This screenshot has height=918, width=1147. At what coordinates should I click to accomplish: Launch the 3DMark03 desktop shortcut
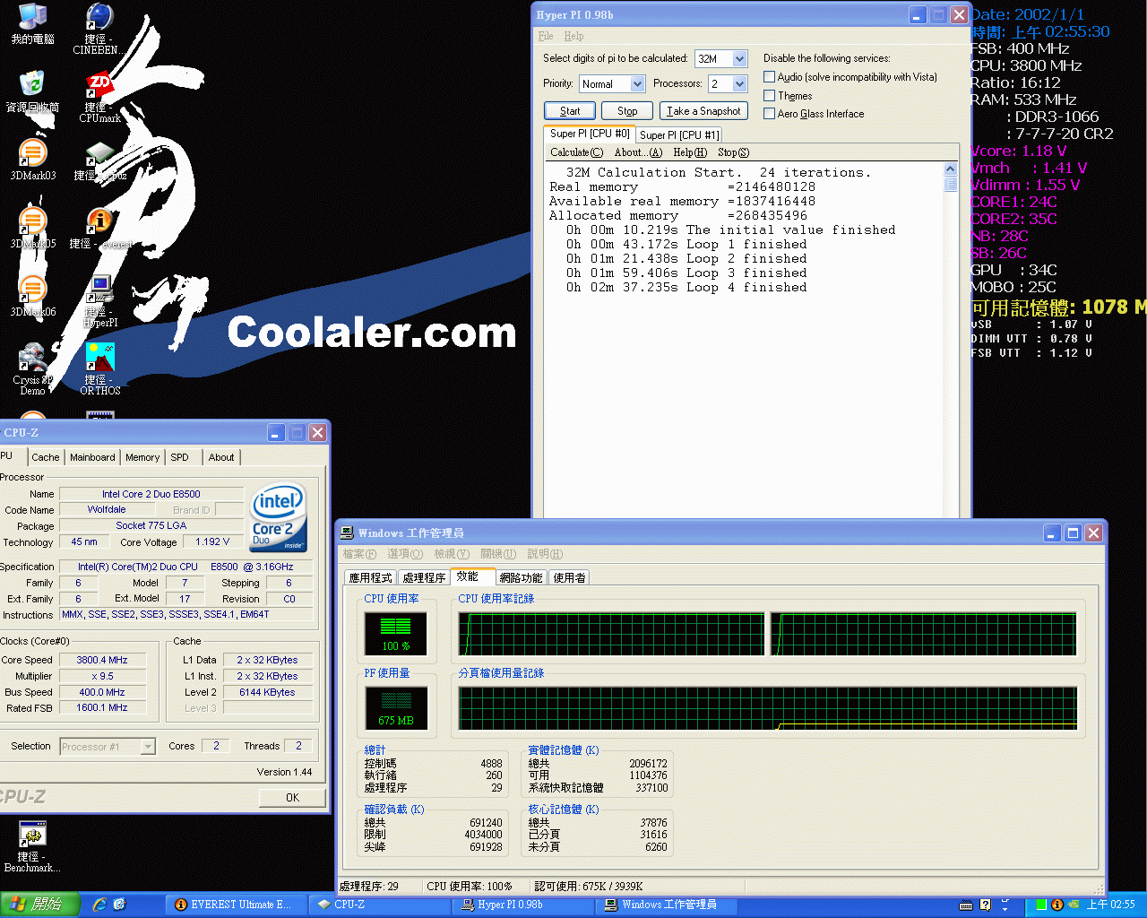(x=32, y=160)
